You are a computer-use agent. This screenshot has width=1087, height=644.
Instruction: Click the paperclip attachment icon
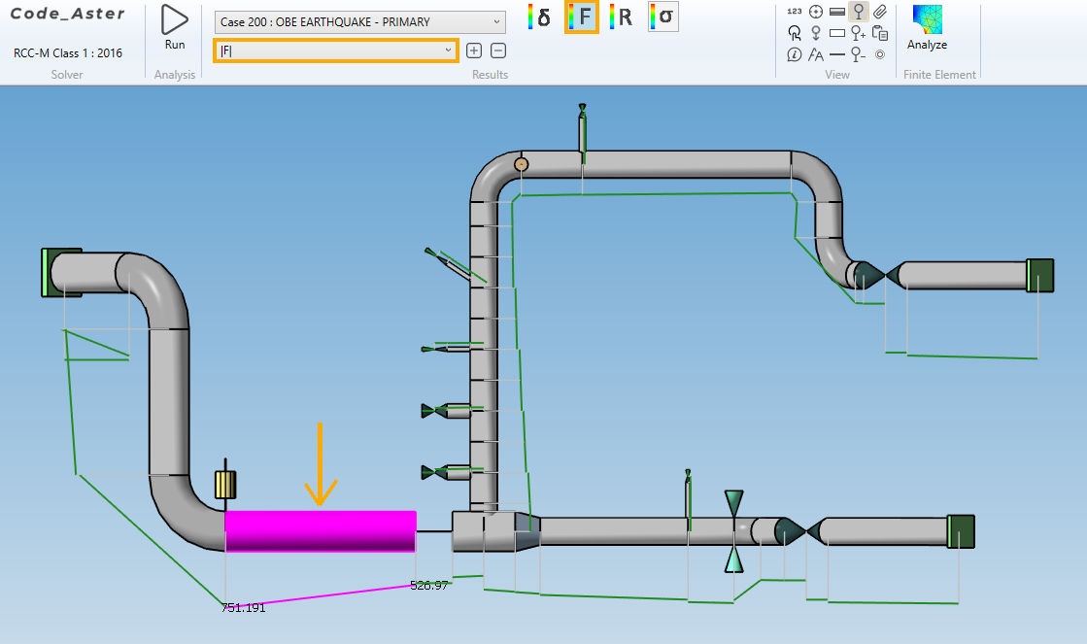[880, 12]
